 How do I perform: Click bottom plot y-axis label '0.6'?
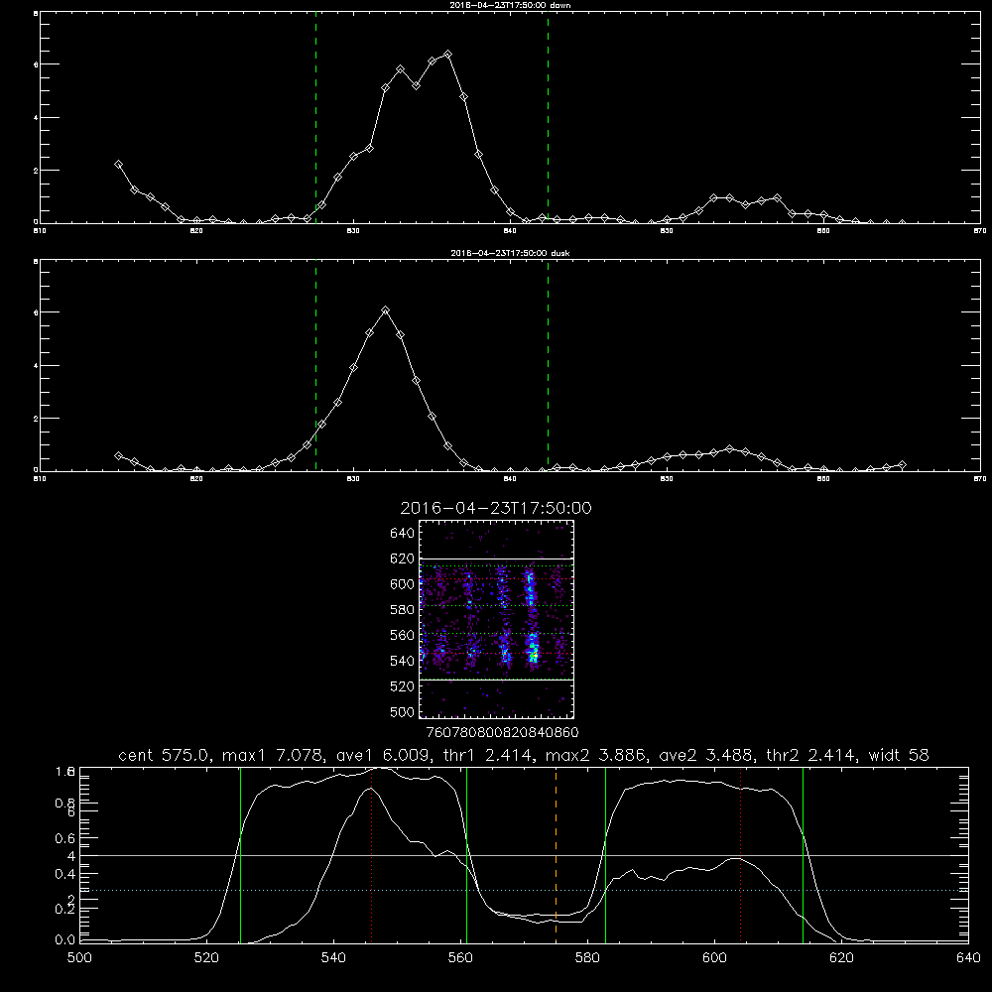tap(65, 838)
